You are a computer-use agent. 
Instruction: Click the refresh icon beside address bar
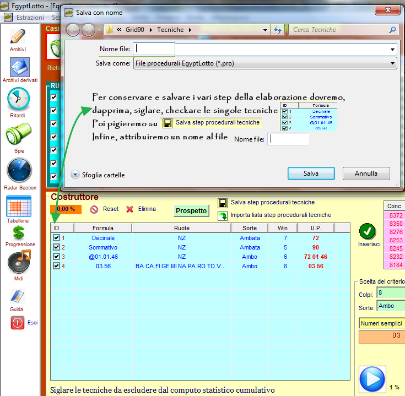pyautogui.click(x=278, y=30)
